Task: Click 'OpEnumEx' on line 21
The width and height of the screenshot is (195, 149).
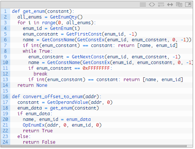Action: pyautogui.click(x=34, y=125)
